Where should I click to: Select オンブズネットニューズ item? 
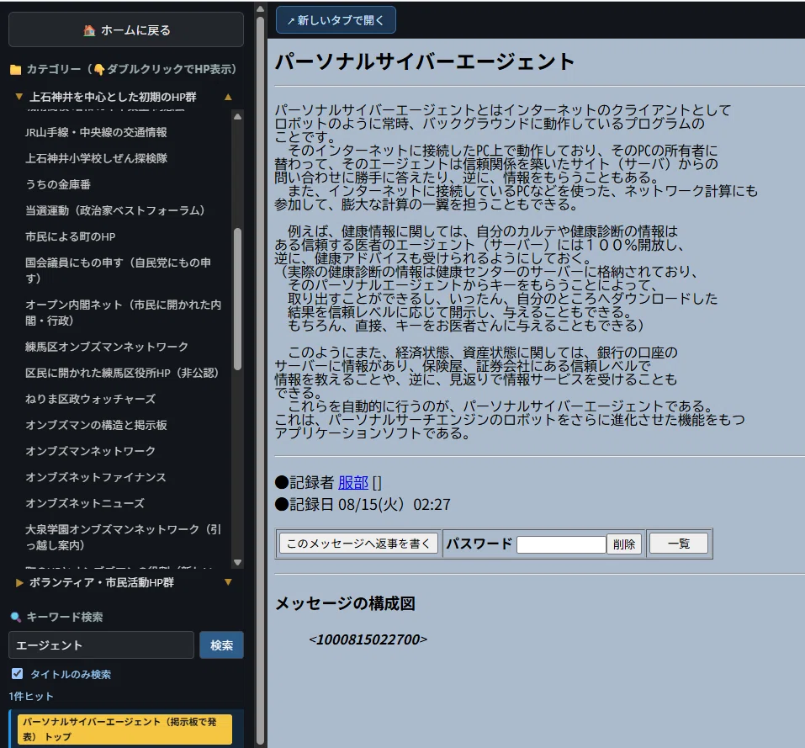click(x=85, y=503)
